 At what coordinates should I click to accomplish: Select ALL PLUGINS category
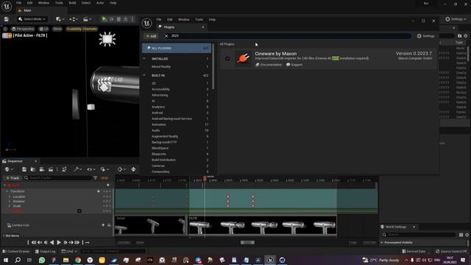[x=177, y=48]
